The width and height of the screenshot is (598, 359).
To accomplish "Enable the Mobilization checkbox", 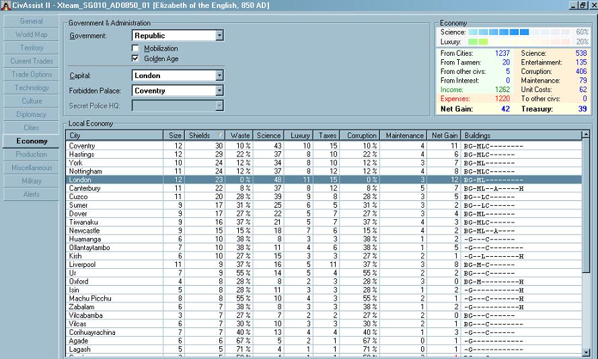I will click(x=135, y=48).
